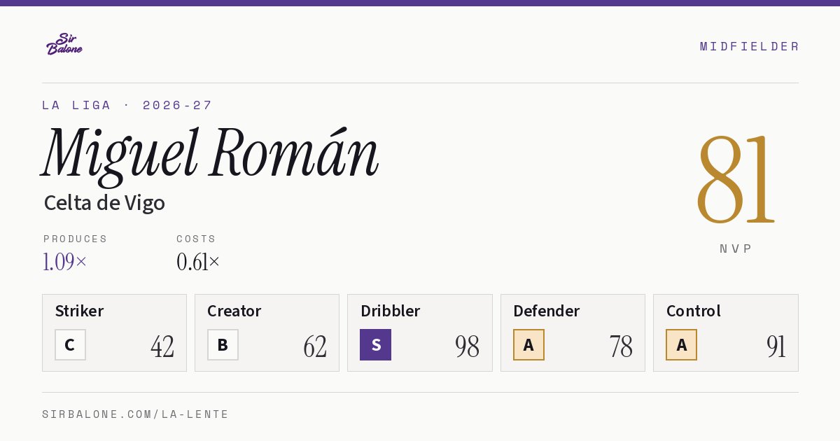Click the player name Miguel Román
Viewport: 840px width, 441px height.
[210, 154]
